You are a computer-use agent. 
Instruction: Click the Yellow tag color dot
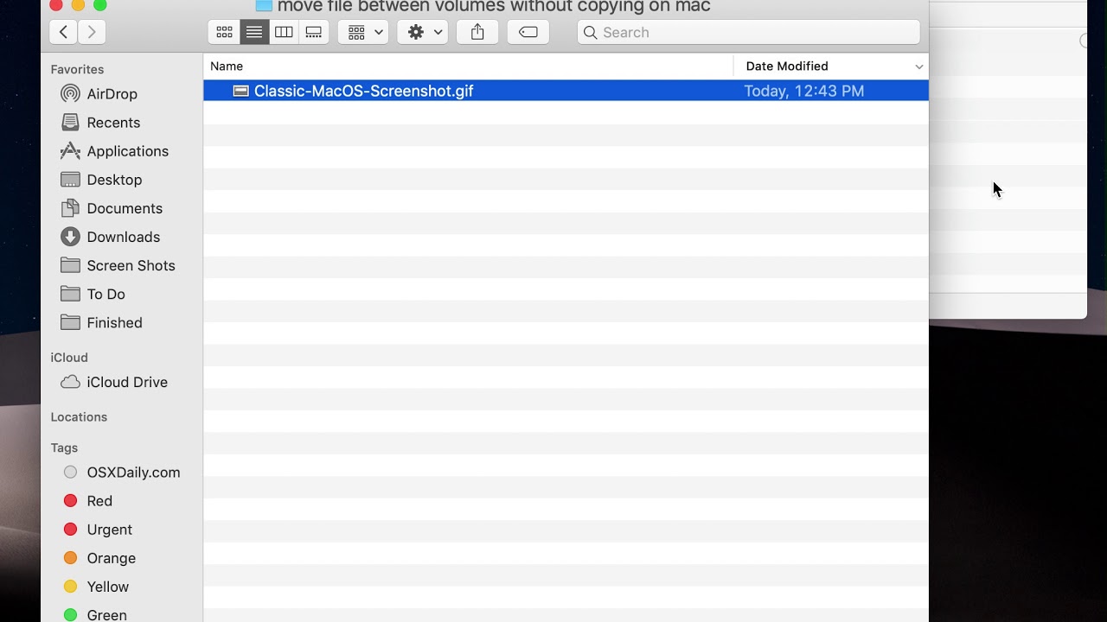click(71, 586)
